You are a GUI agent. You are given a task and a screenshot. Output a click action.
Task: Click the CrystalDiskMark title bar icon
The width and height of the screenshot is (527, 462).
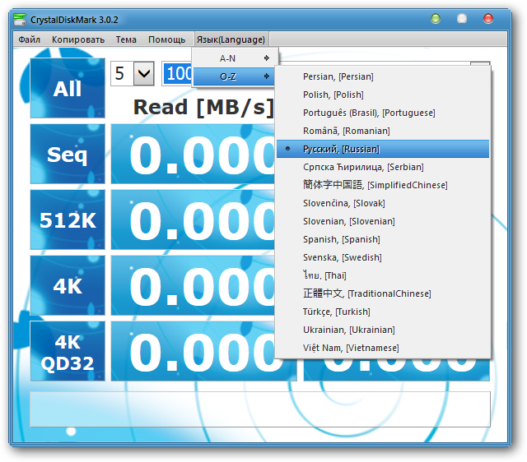[x=20, y=20]
